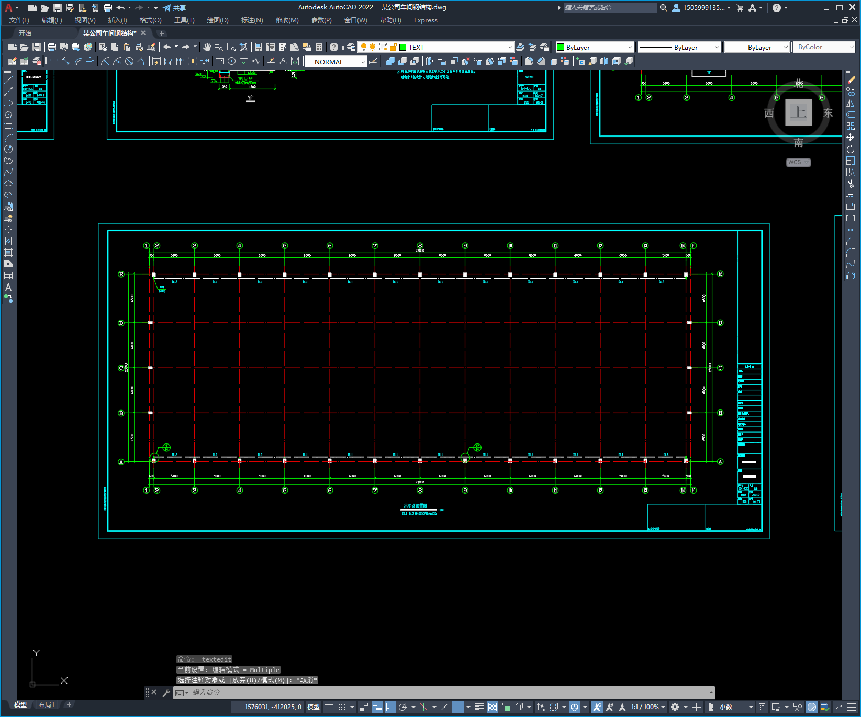Click the QuickCalc calculator icon
Screen dimensions: 861x717
pos(319,47)
